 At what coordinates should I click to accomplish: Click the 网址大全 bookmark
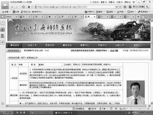tap(26, 12)
